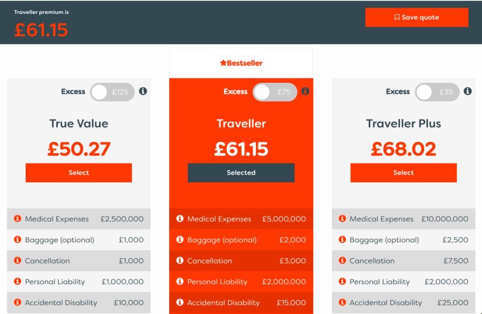482x314 pixels.
Task: Toggle the £125 excess on True Value
Action: (x=112, y=92)
